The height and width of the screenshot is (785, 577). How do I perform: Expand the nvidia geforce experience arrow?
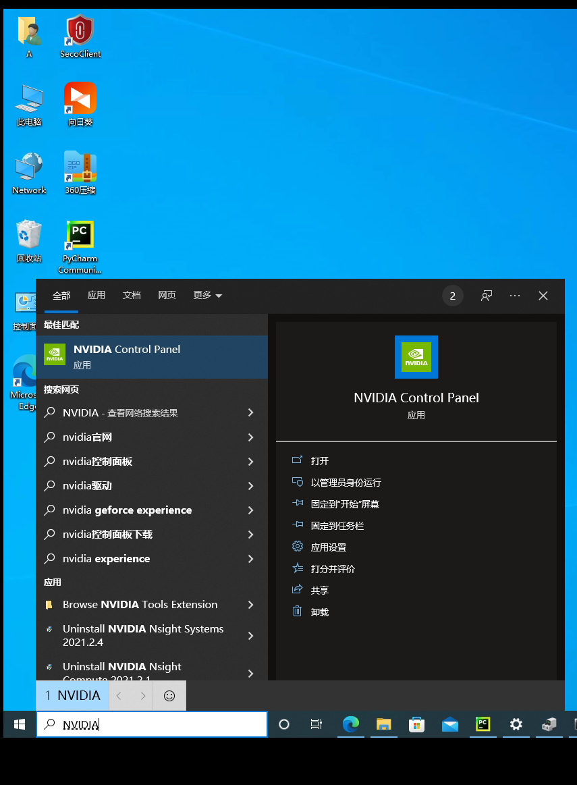(x=251, y=510)
